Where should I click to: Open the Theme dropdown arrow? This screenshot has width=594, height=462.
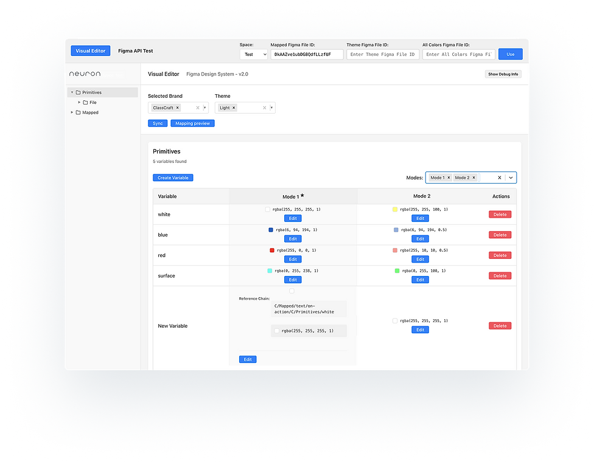point(271,108)
